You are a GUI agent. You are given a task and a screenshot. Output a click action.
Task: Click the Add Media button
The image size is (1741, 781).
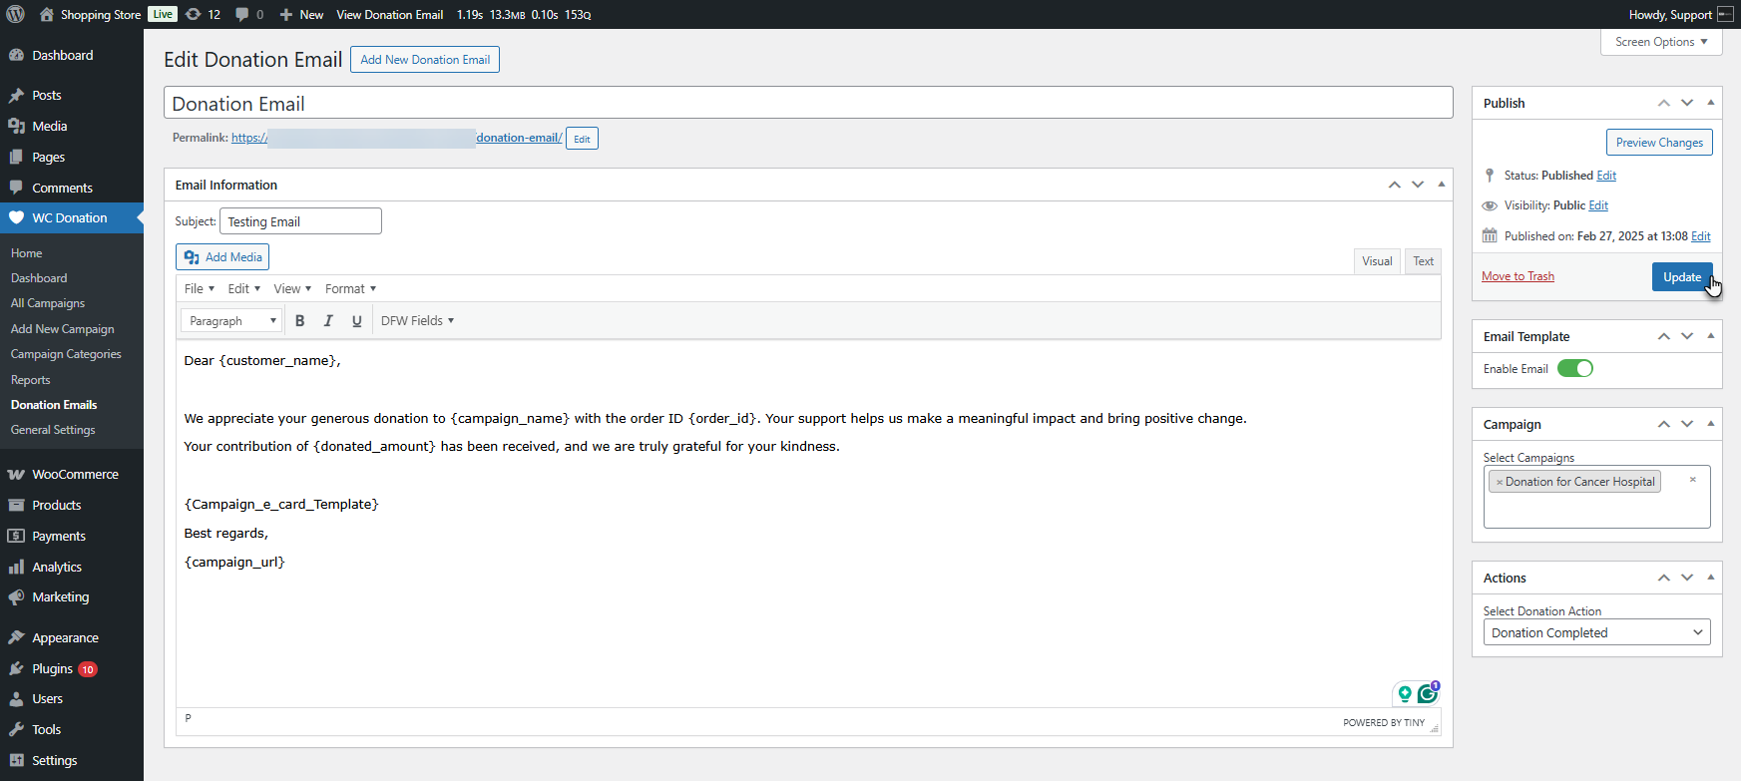coord(223,257)
